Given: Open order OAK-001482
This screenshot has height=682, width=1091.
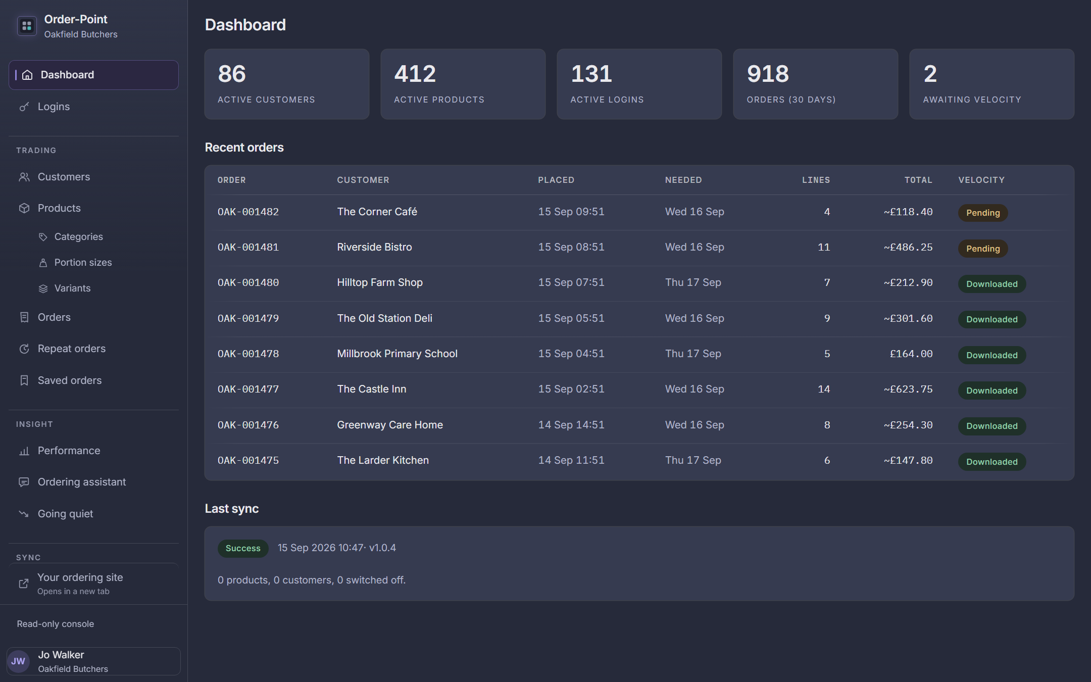Looking at the screenshot, I should point(248,212).
